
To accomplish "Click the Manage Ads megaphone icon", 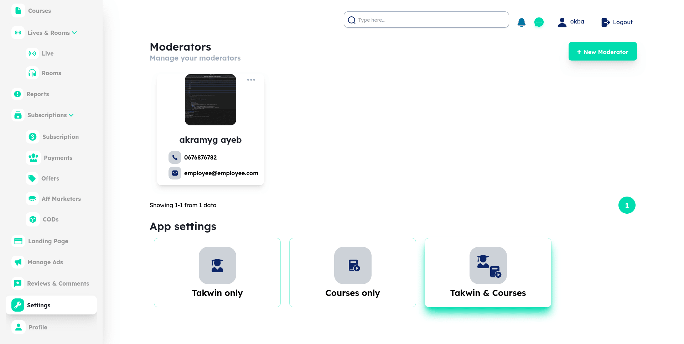I will 18,262.
